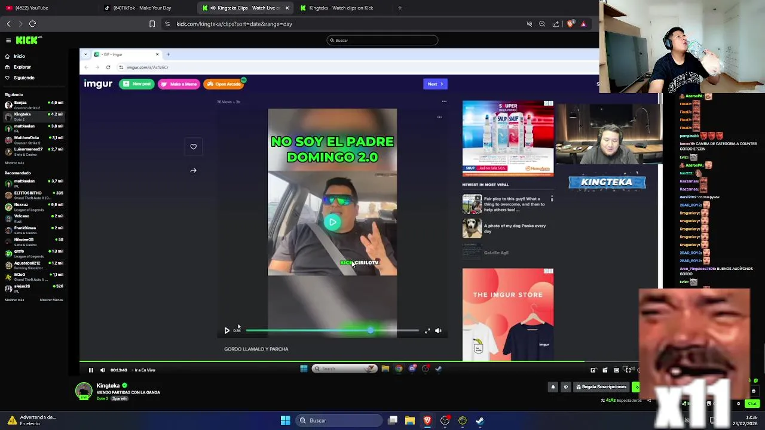Open File Explorer from taskbar
The image size is (765, 430).
[x=410, y=420]
